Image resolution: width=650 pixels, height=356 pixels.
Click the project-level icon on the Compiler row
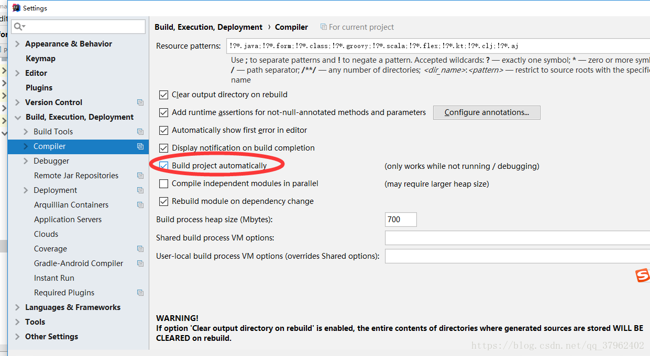pyautogui.click(x=140, y=146)
